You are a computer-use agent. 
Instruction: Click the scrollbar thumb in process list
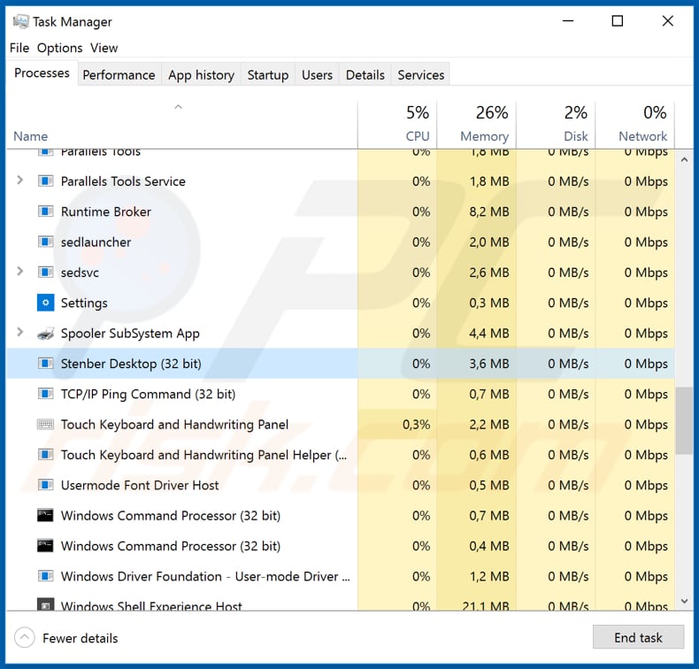(684, 420)
